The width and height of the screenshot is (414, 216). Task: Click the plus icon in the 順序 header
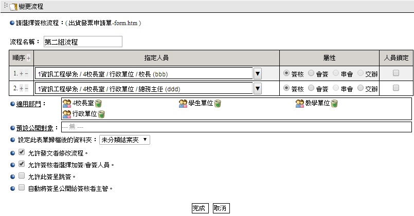coord(29,58)
